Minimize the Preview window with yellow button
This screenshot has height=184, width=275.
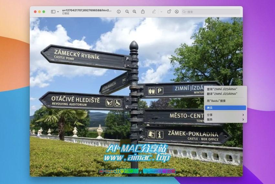pos(39,12)
